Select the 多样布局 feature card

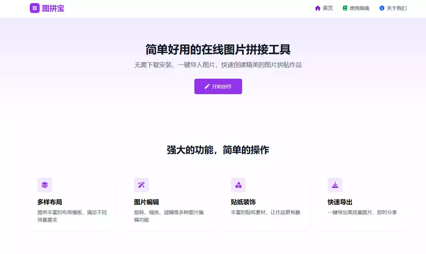pos(73,201)
